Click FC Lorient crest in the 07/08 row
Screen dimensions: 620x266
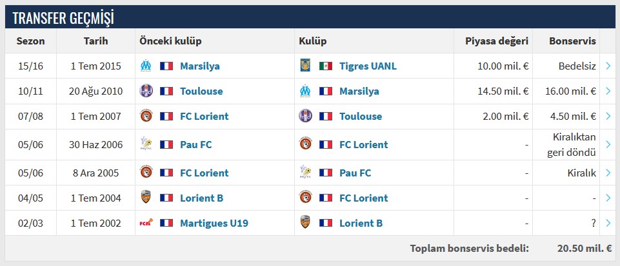(x=146, y=117)
